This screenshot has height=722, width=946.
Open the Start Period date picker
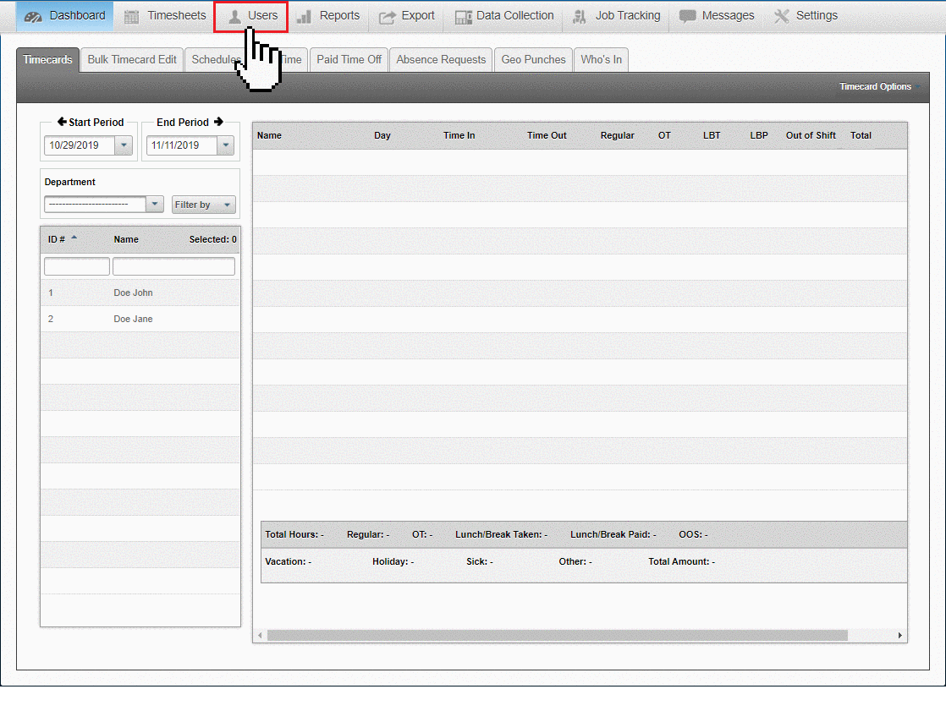pyautogui.click(x=124, y=145)
